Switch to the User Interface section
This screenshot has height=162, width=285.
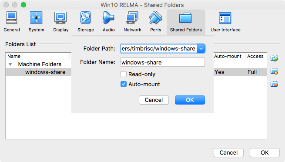(x=225, y=22)
